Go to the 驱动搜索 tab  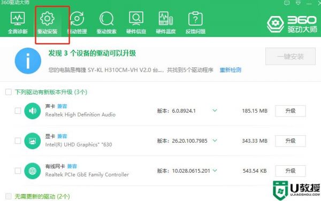106,22
